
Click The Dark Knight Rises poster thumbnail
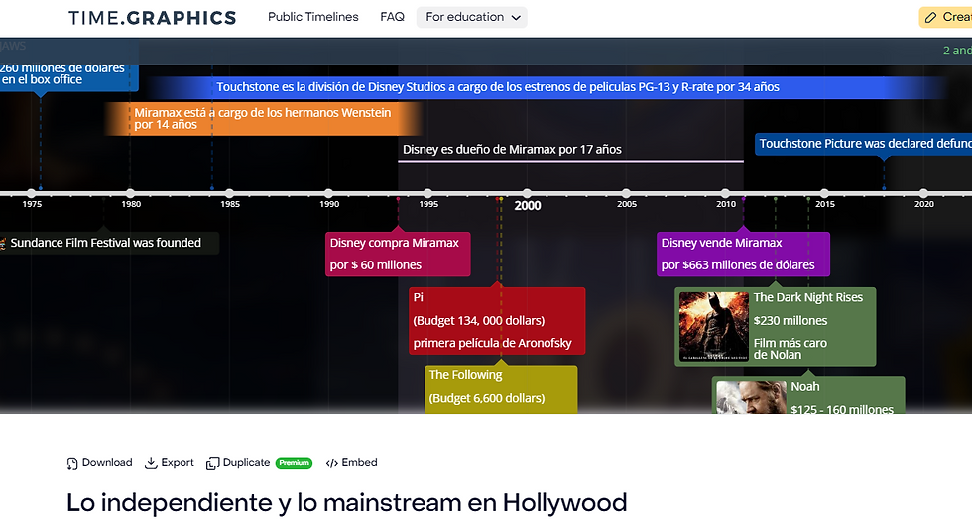[713, 326]
